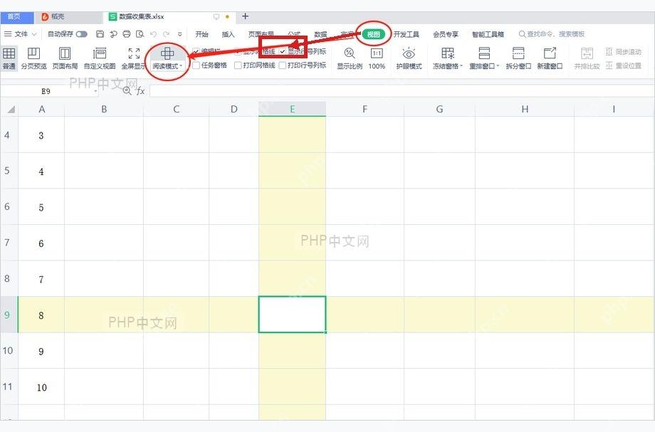This screenshot has height=432, width=655.
Task: Switch to the 插入 insert tab
Action: [x=228, y=34]
